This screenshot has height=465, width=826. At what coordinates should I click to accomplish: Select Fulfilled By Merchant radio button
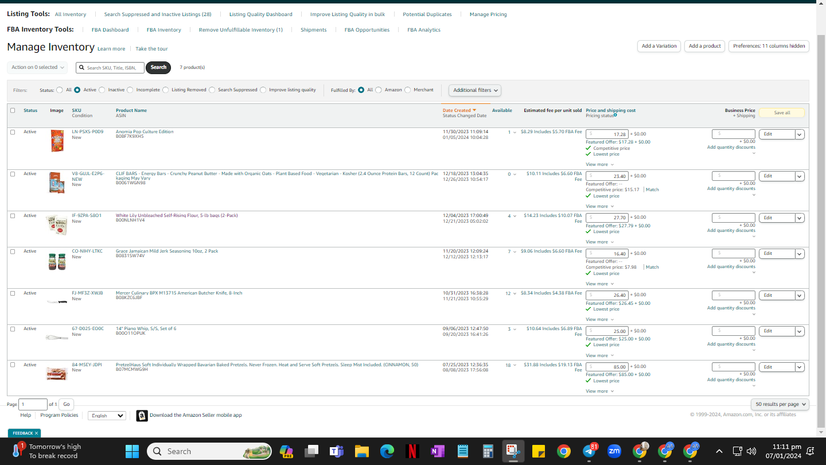[x=408, y=90]
